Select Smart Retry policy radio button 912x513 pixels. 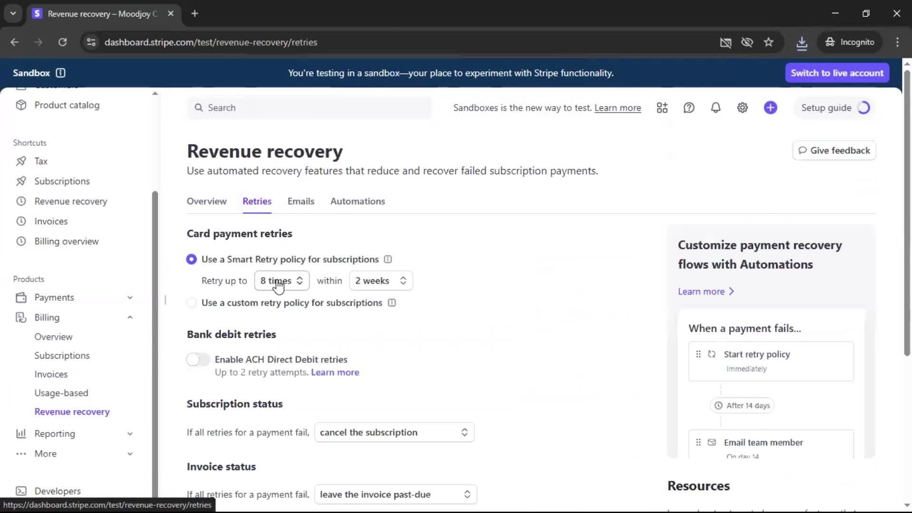click(x=191, y=259)
